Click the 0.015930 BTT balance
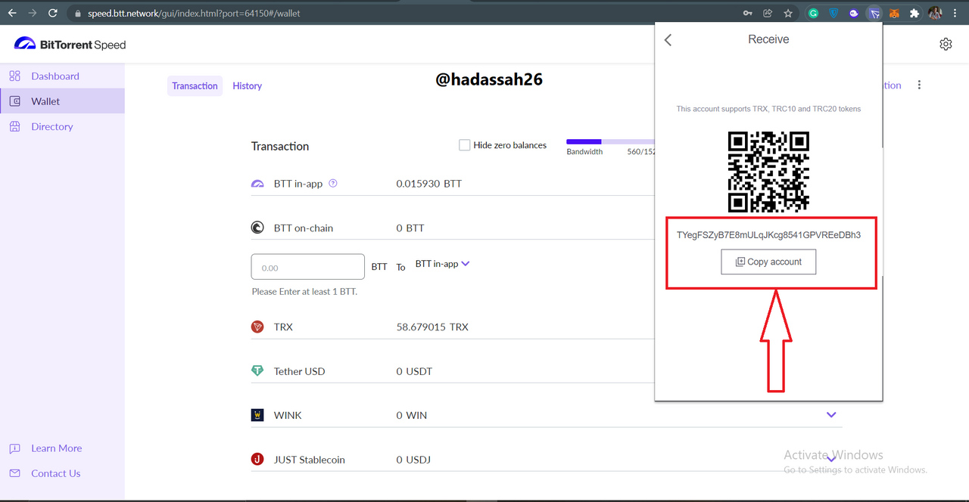969x502 pixels. (x=429, y=184)
